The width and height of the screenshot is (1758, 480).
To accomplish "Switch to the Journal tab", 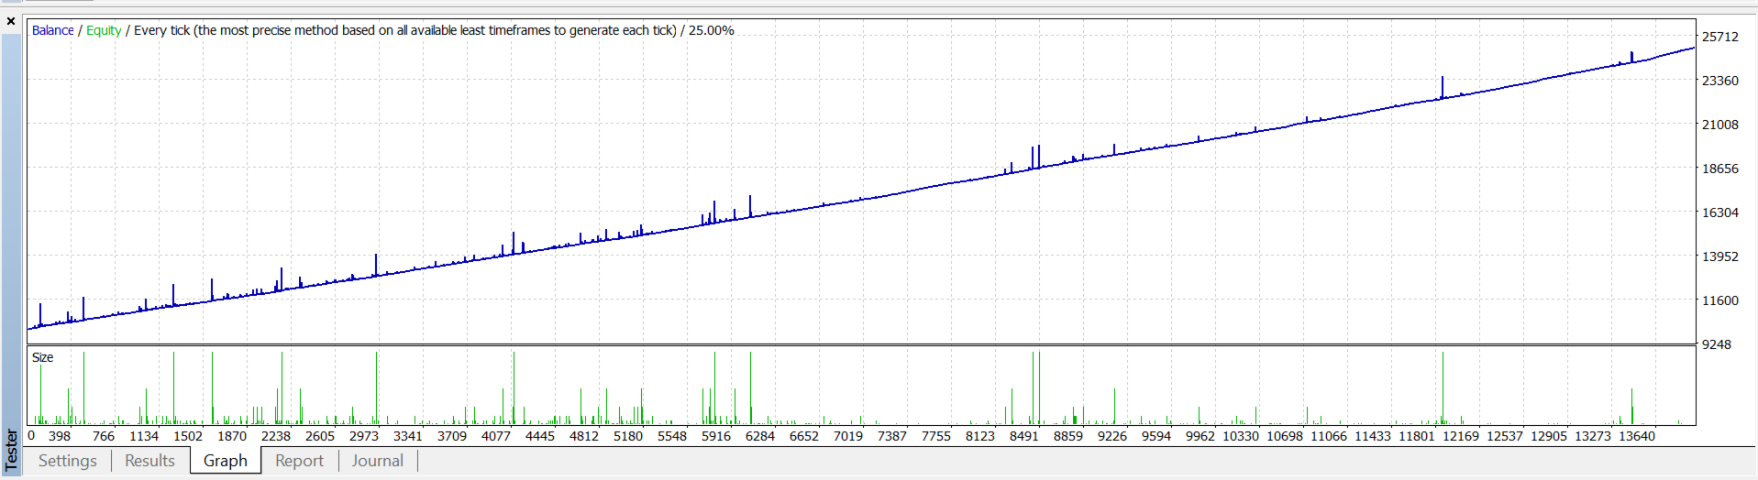I will (x=377, y=461).
